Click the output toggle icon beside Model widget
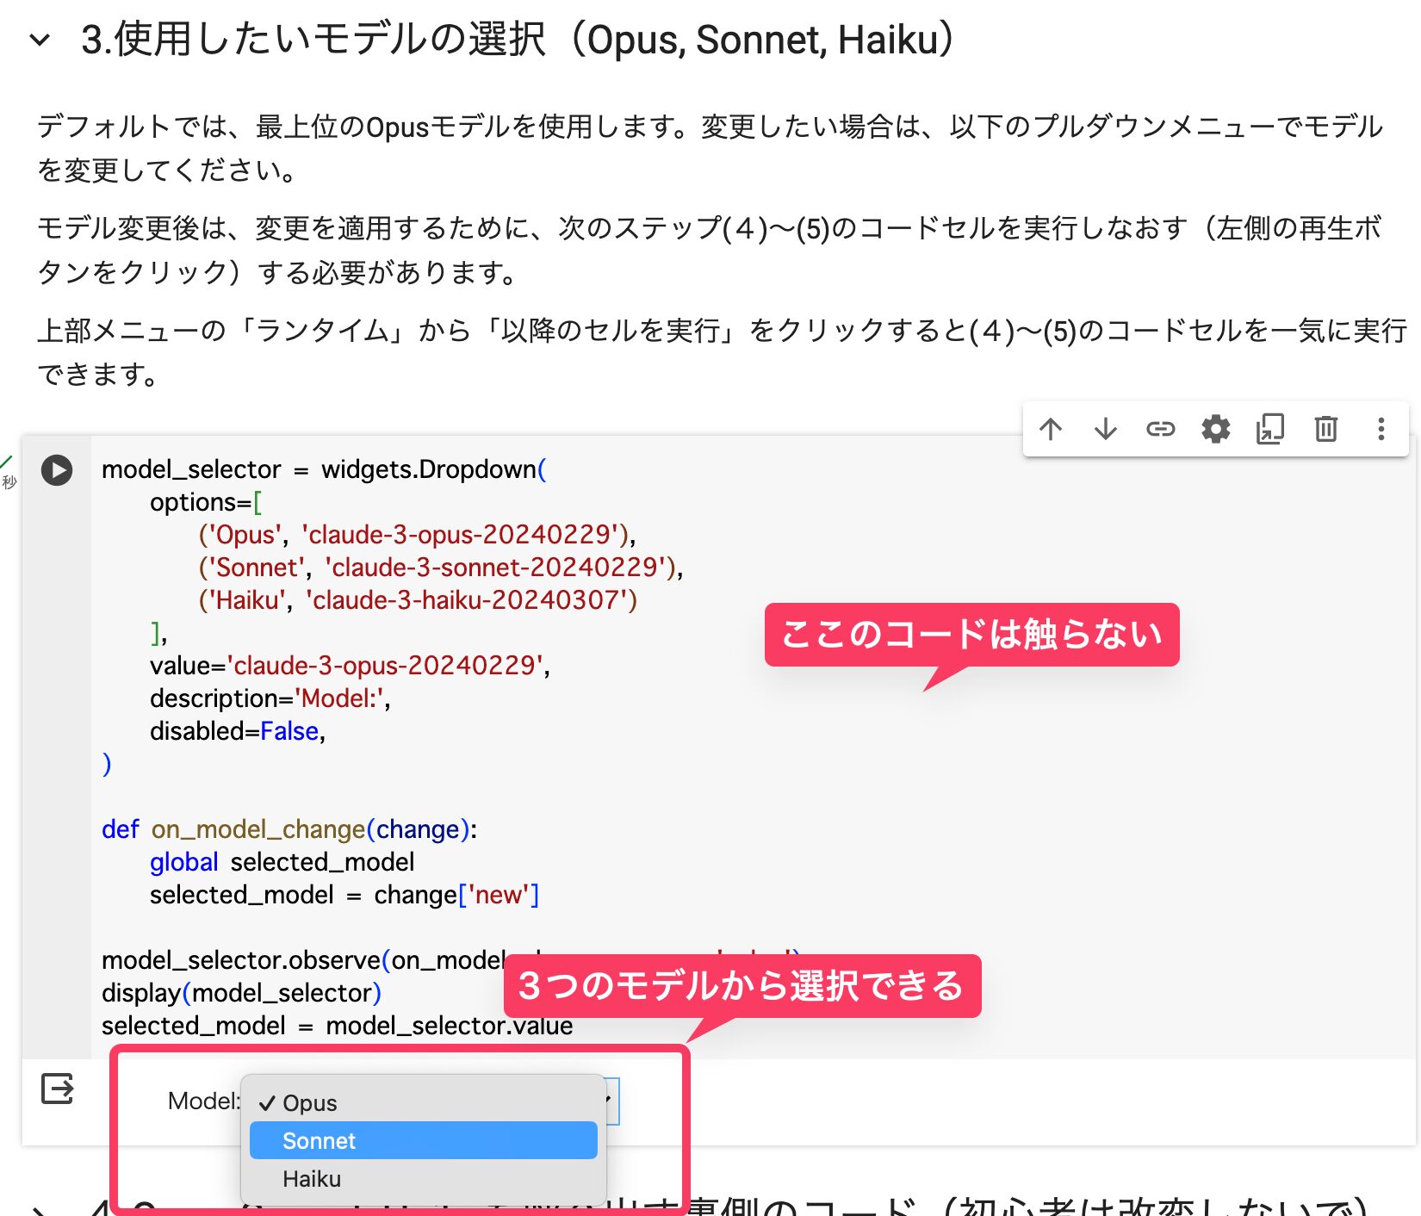The width and height of the screenshot is (1421, 1216). click(58, 1089)
